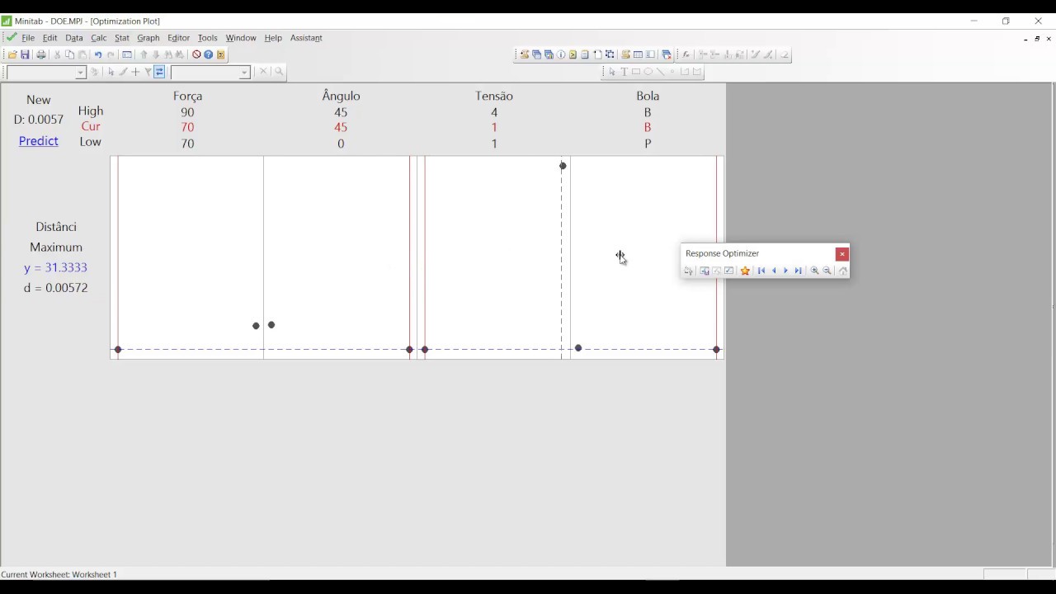Click the red Cancel circle icon

pyautogui.click(x=196, y=54)
